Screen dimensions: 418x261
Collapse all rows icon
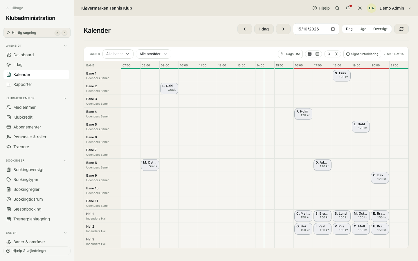coord(336,54)
